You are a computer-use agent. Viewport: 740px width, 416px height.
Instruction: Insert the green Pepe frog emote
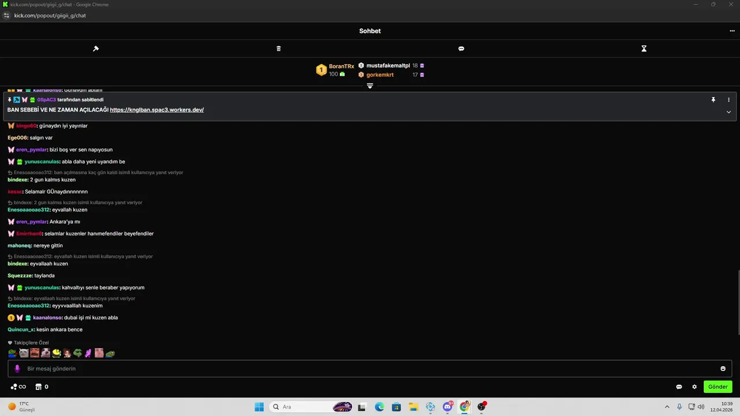[x=77, y=353]
